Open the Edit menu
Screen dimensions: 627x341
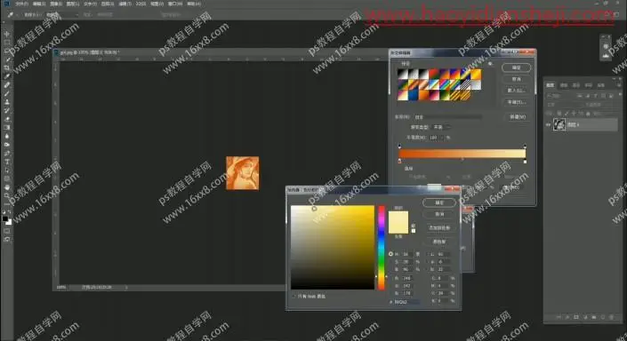[x=39, y=4]
